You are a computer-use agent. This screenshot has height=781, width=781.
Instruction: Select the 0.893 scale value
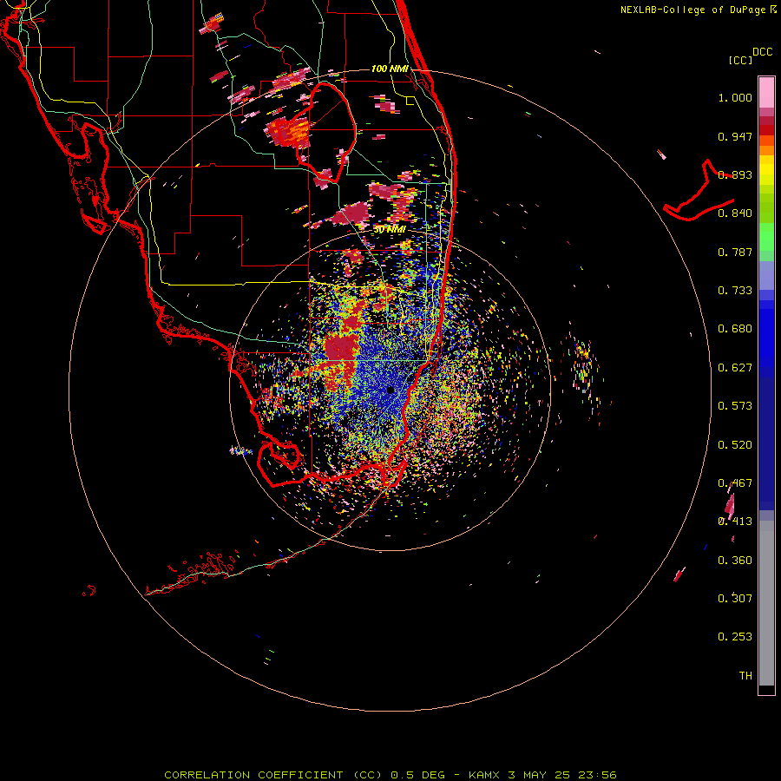pos(735,174)
